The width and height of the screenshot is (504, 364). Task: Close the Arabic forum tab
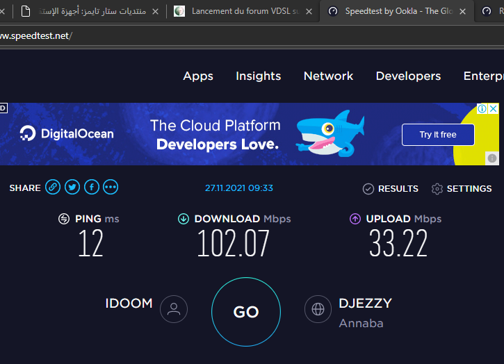coord(155,12)
